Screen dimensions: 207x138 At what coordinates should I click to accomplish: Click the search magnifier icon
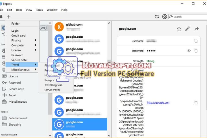tap(171, 17)
